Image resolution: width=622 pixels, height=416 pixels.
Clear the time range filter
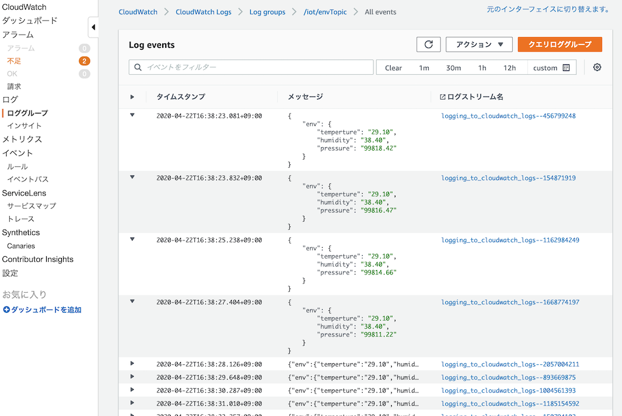[393, 68]
